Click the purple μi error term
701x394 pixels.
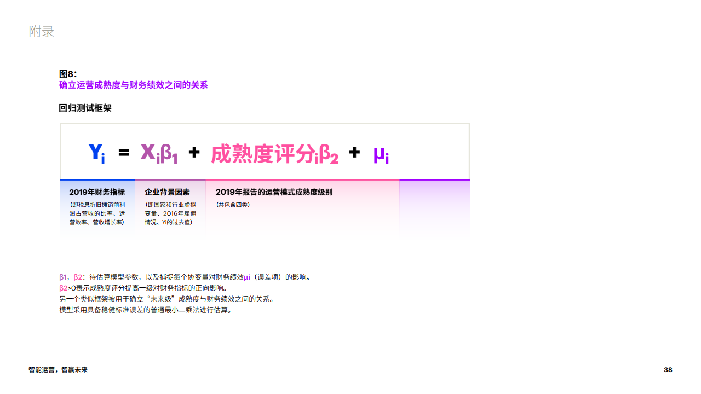pos(381,154)
